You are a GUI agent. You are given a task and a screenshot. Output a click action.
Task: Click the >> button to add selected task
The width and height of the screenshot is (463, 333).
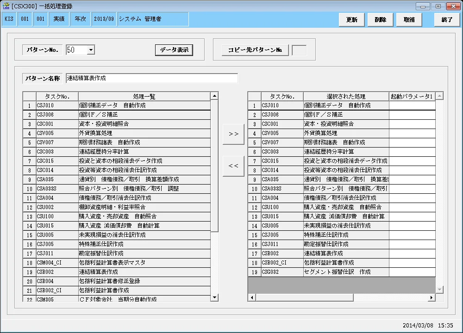tap(233, 134)
